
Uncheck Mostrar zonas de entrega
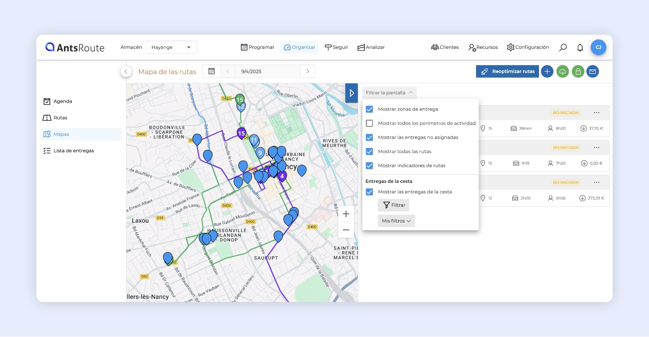(369, 109)
